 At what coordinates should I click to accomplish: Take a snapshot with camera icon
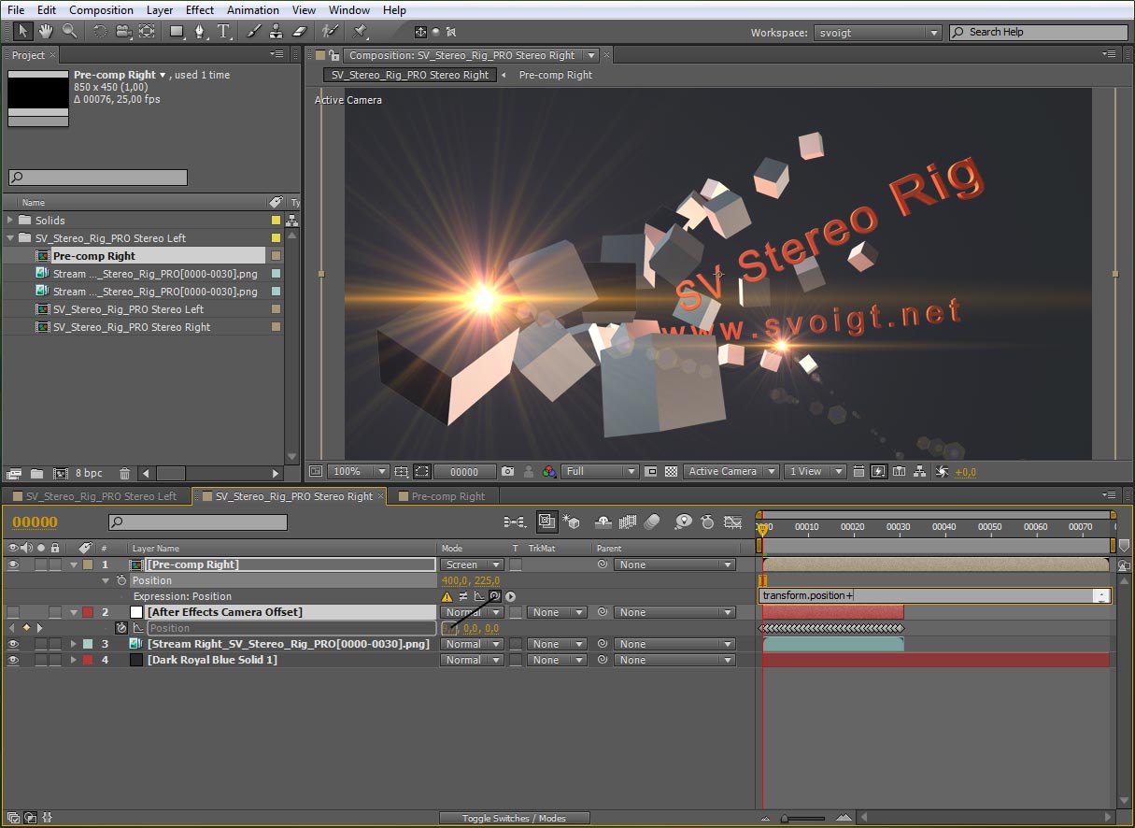click(x=507, y=472)
